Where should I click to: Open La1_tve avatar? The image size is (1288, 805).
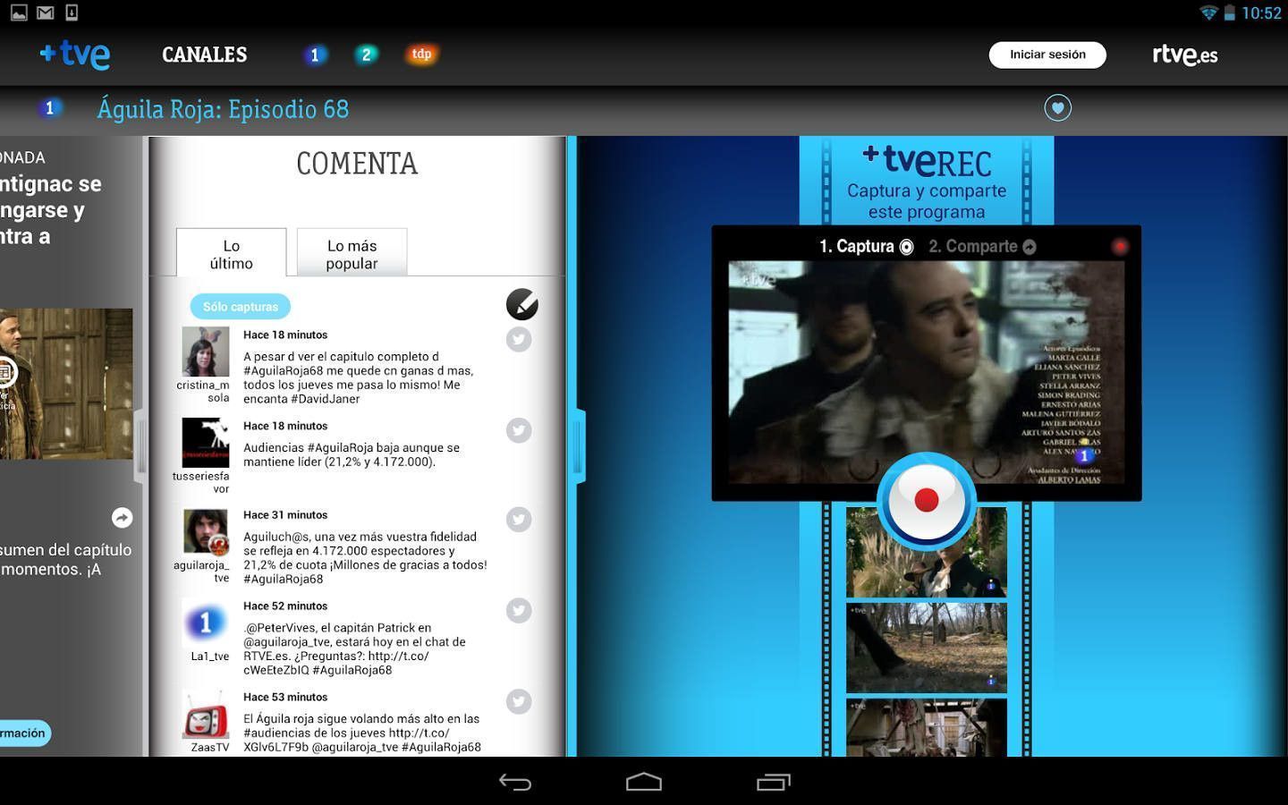[206, 623]
